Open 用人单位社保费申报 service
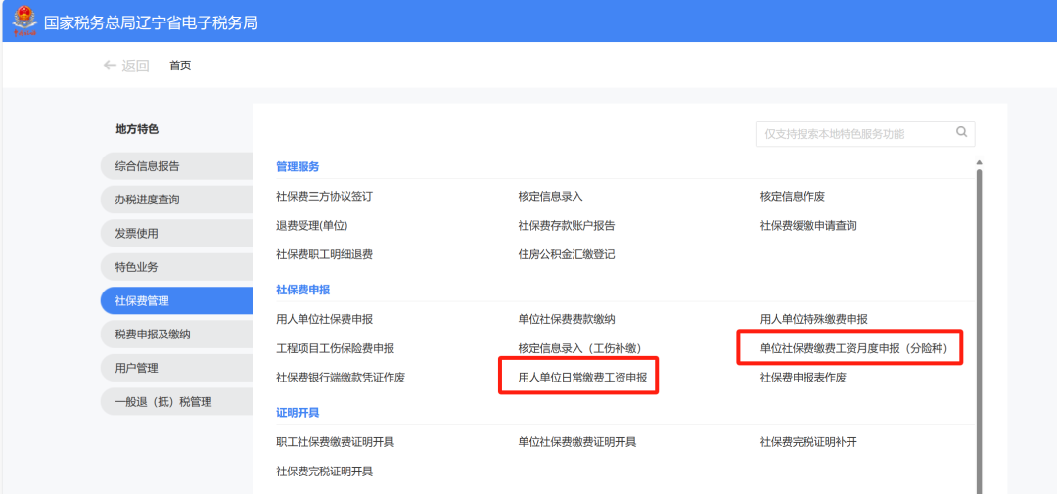Viewport: 1057px width, 494px height. [324, 319]
